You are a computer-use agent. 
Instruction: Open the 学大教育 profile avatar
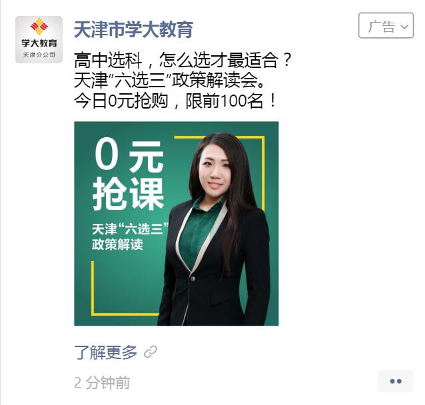(39, 39)
